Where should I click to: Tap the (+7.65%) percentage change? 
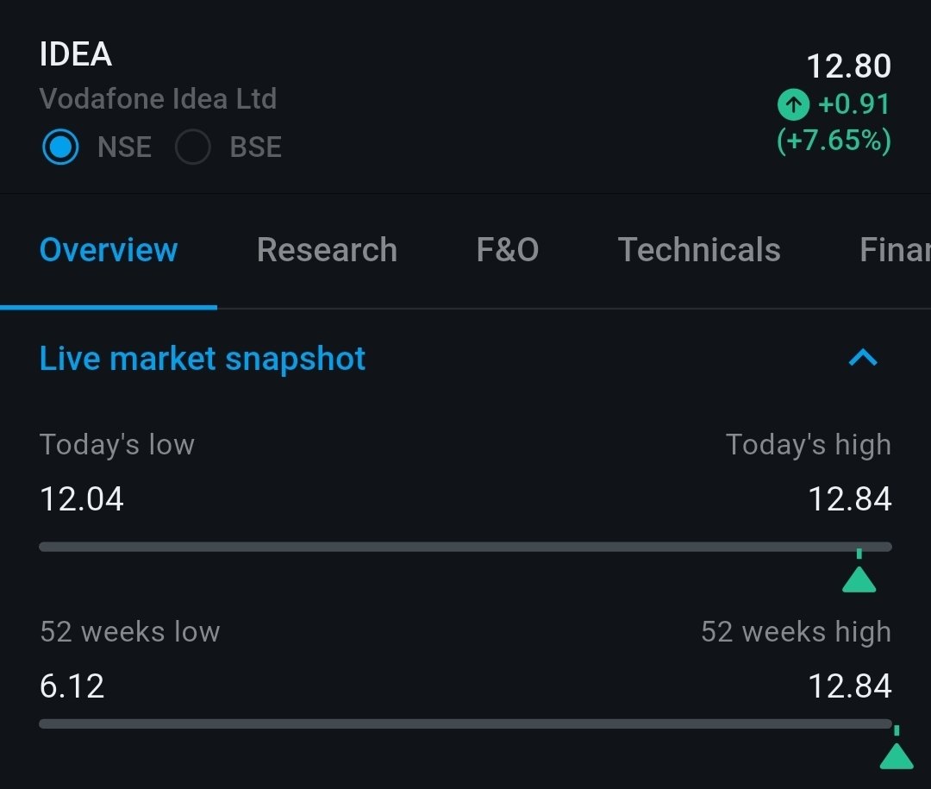[x=834, y=141]
